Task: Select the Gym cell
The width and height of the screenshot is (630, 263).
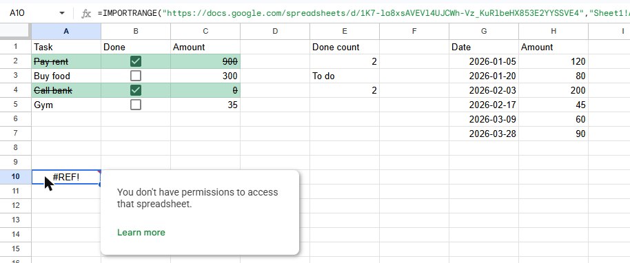Action: pyautogui.click(x=66, y=105)
